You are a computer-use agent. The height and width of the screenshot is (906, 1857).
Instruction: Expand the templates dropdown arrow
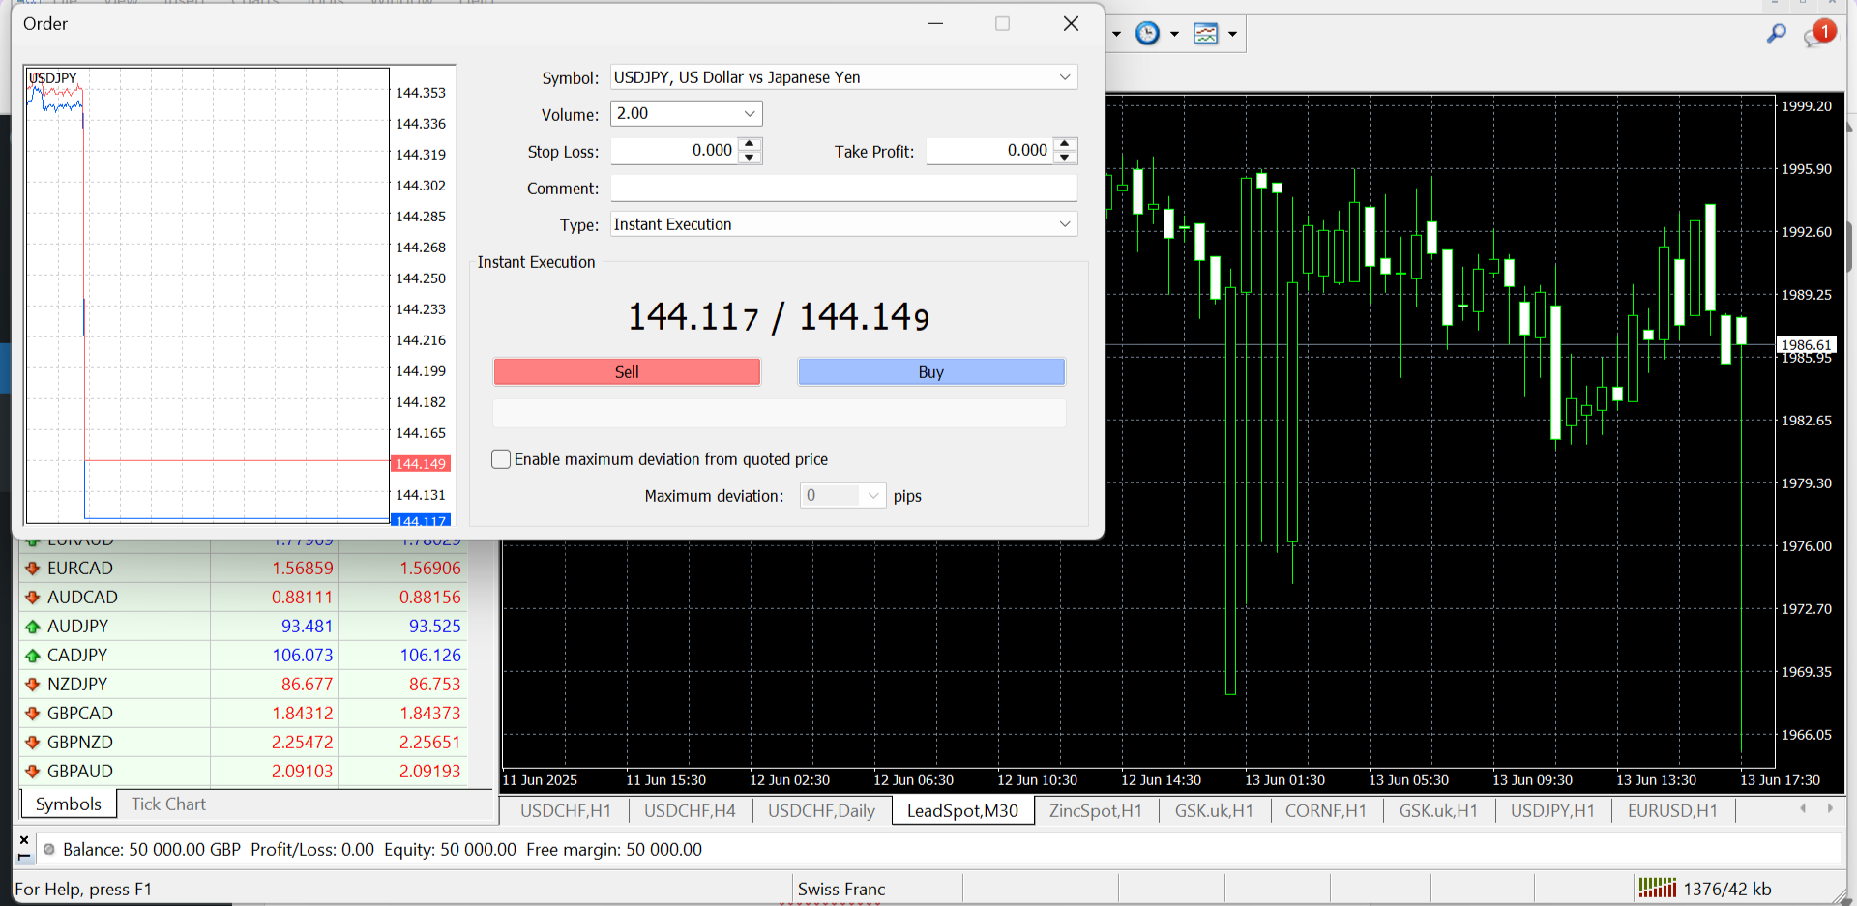[x=1232, y=34]
